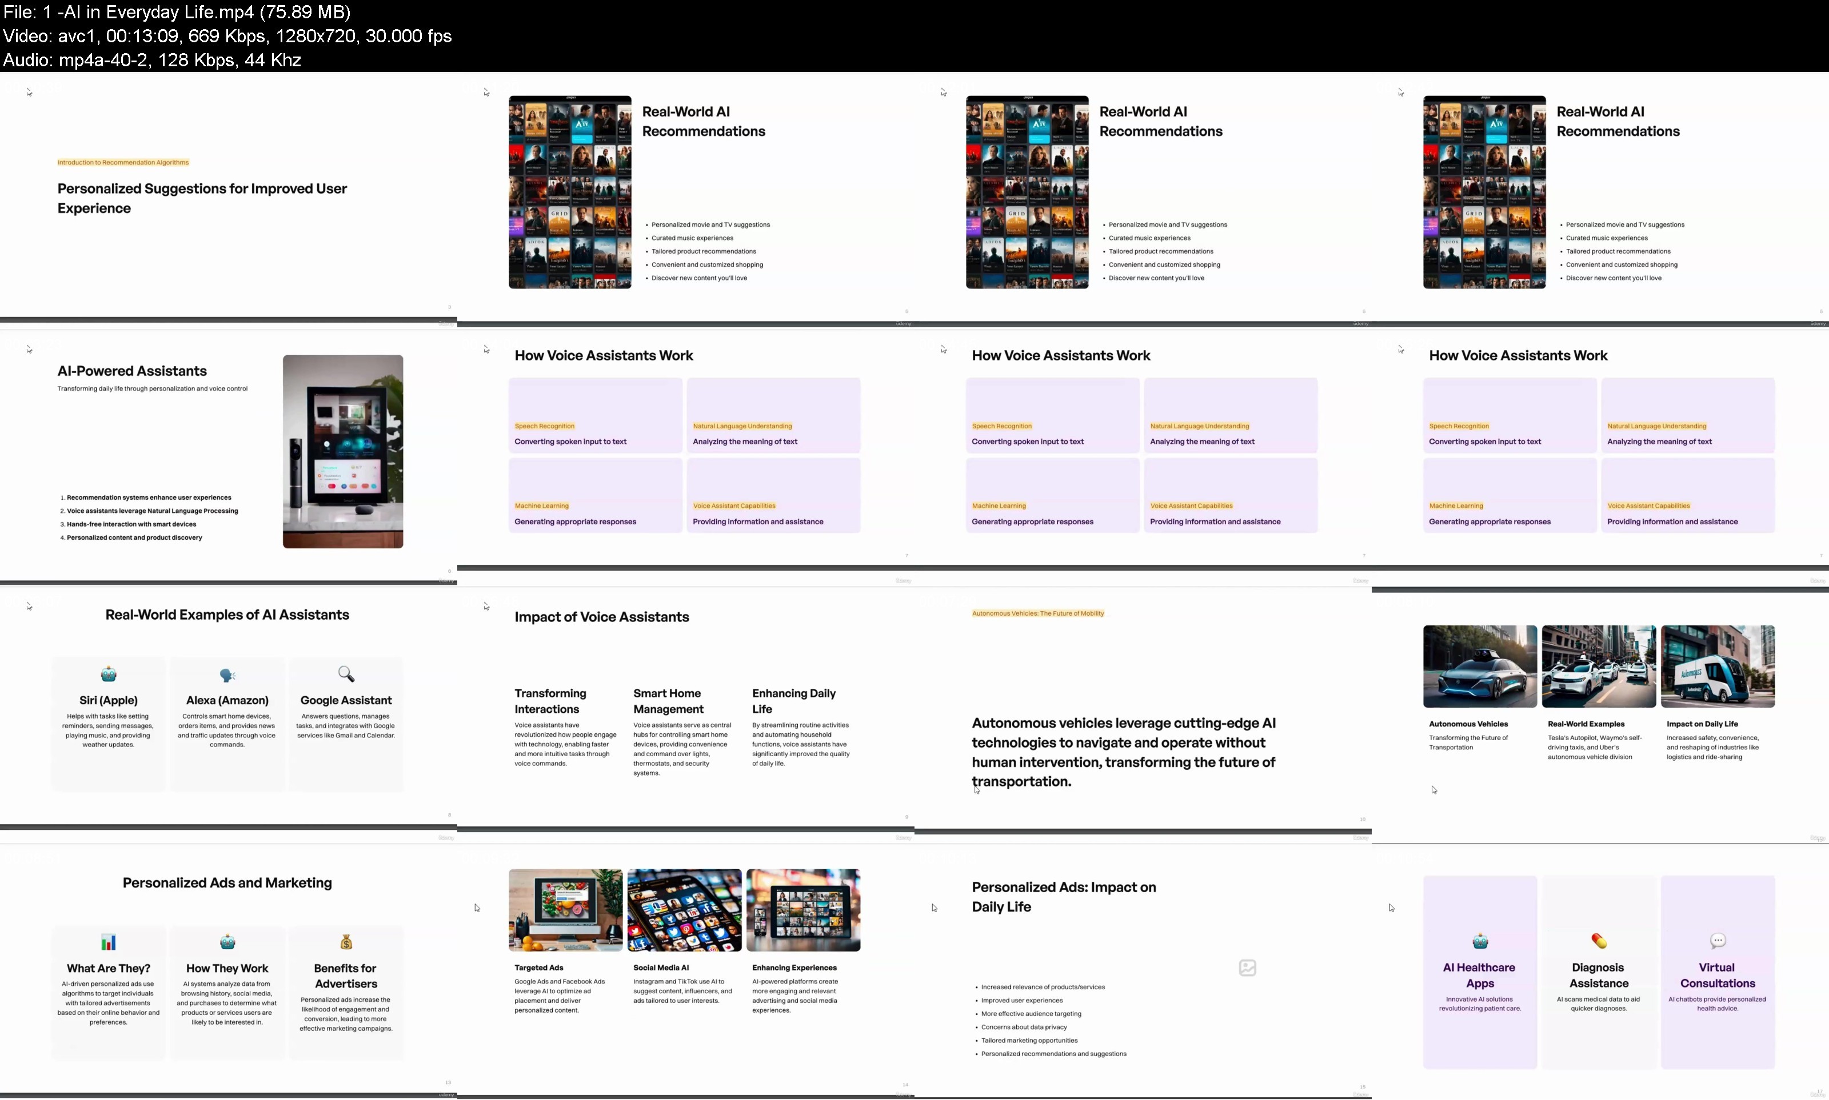The width and height of the screenshot is (1829, 1100).
Task: Click the robot icon above Siri (Apple)
Action: pyautogui.click(x=108, y=674)
